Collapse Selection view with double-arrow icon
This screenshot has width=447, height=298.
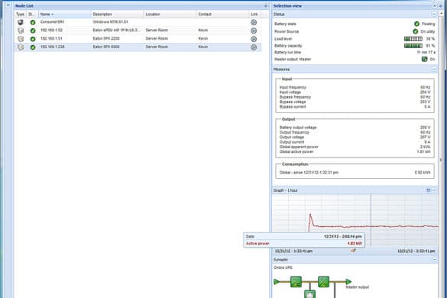(435, 5)
